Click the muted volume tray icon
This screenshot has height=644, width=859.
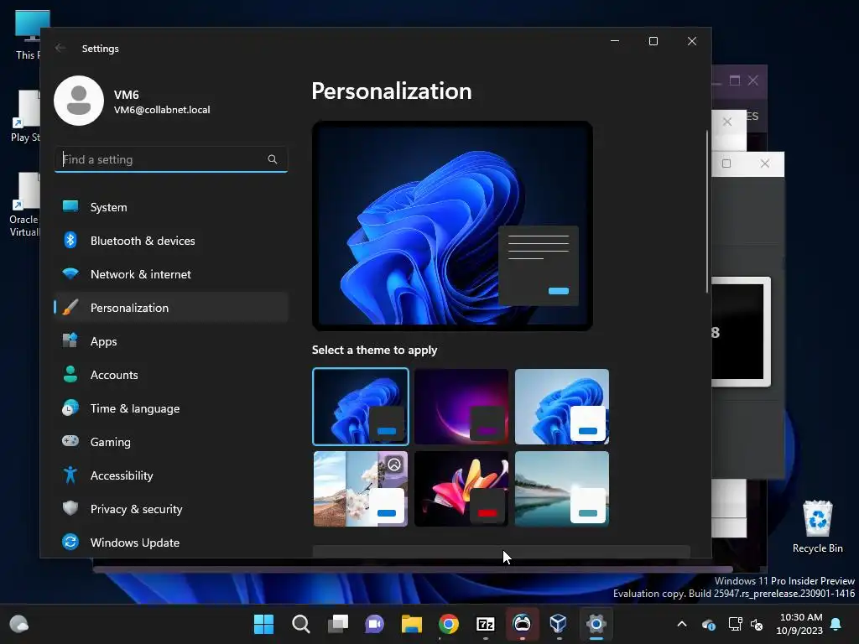757,624
